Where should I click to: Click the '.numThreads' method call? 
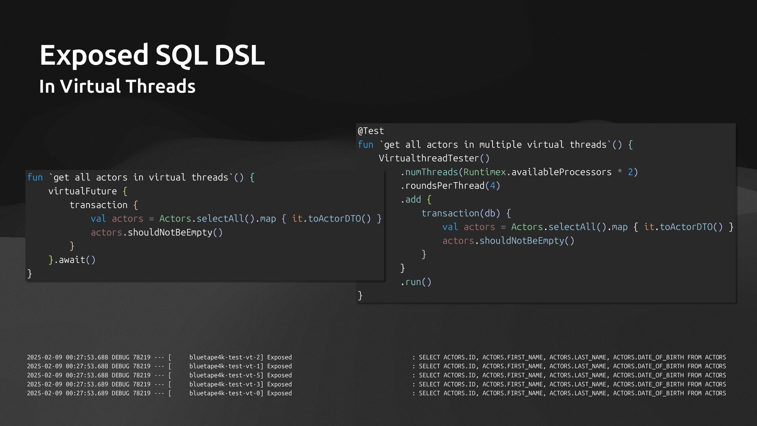tap(429, 172)
